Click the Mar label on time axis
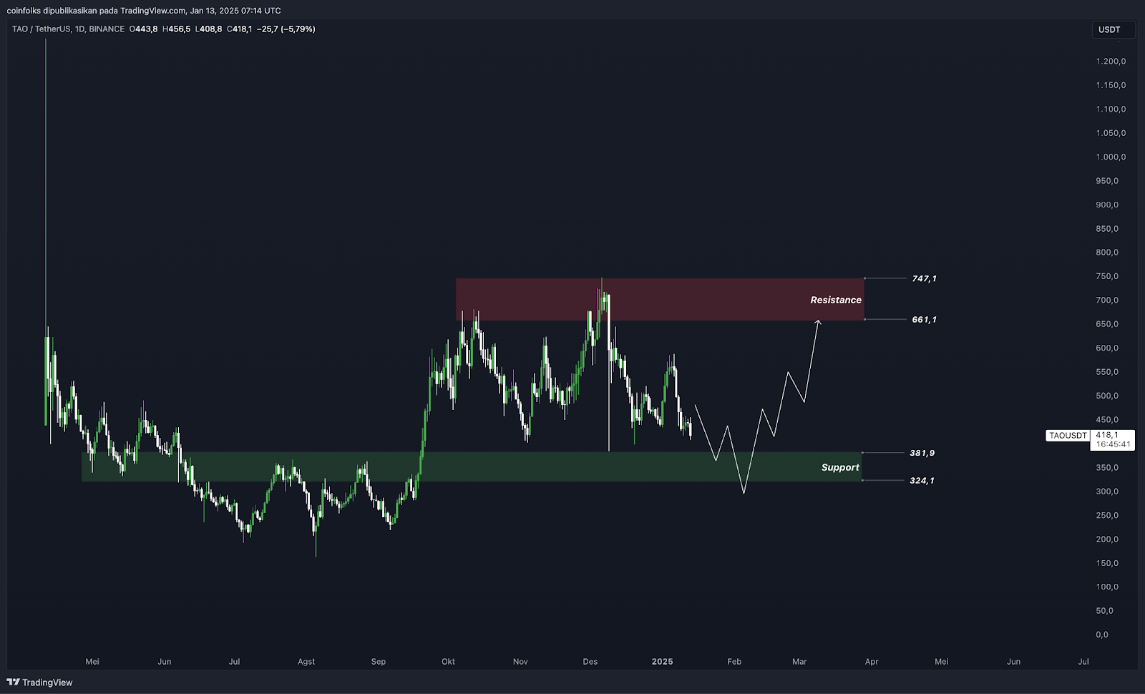 (799, 662)
